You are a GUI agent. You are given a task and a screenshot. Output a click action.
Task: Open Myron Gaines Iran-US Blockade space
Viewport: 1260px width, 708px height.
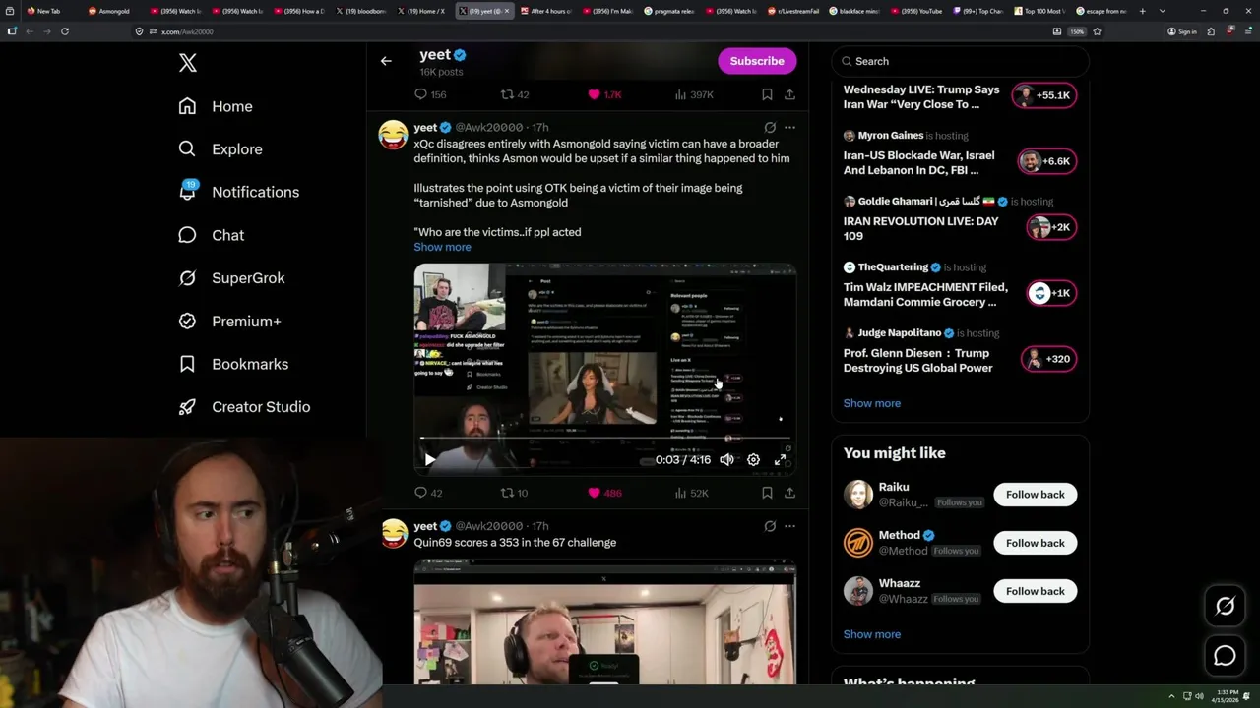pos(960,153)
